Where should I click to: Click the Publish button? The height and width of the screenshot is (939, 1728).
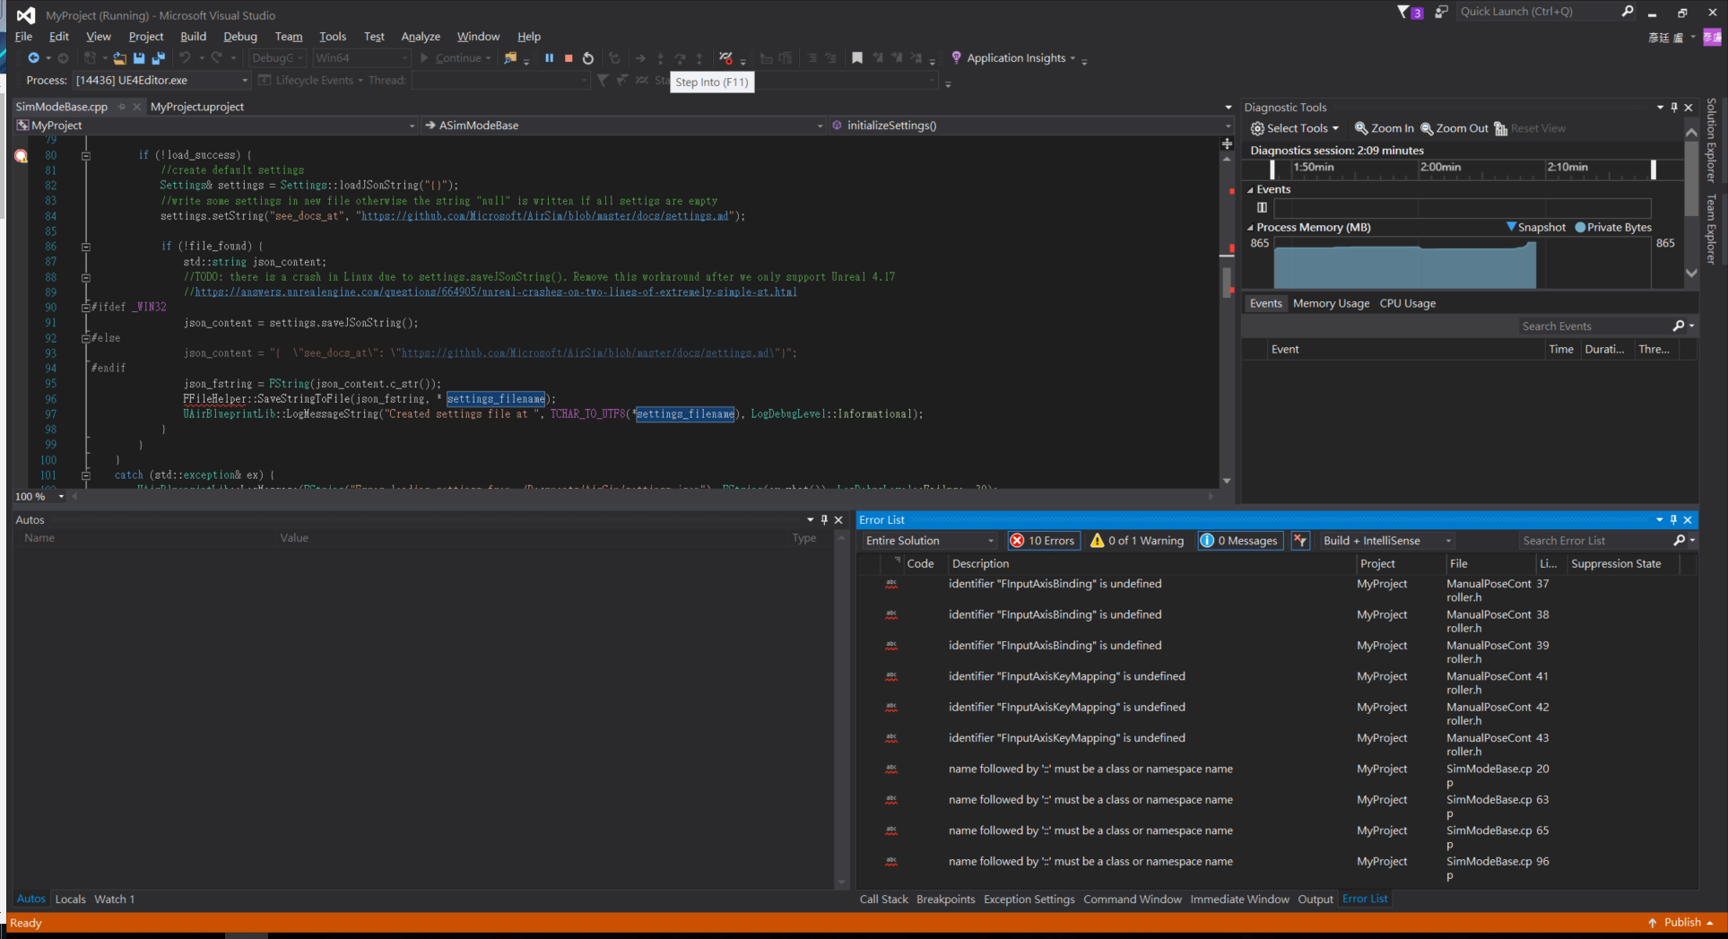[1684, 922]
